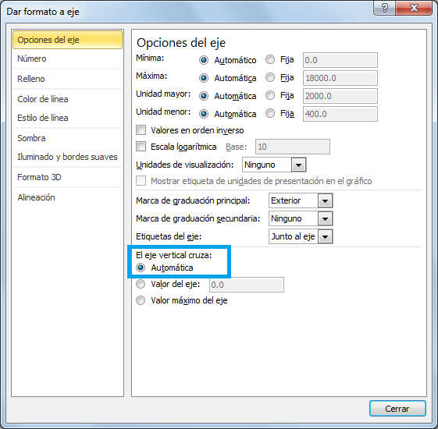Choose Fija for Unidad mayor
438x429 pixels.
tap(270, 95)
